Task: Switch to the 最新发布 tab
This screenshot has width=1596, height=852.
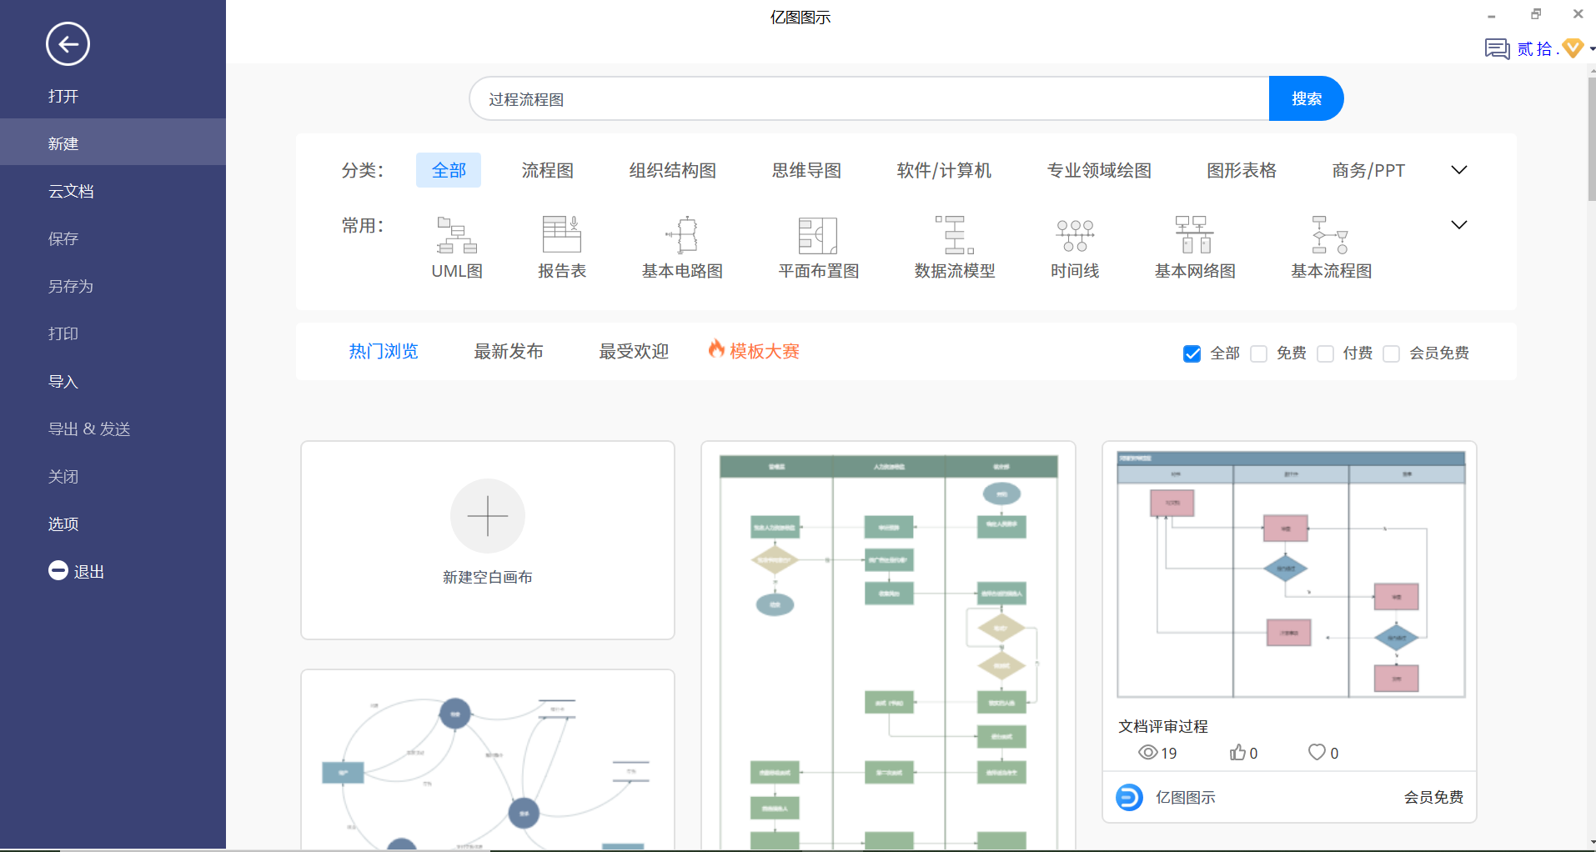Action: tap(509, 351)
